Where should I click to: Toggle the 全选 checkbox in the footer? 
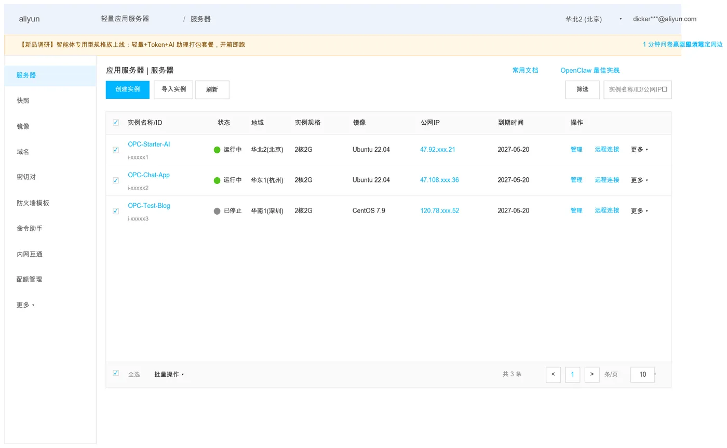115,373
